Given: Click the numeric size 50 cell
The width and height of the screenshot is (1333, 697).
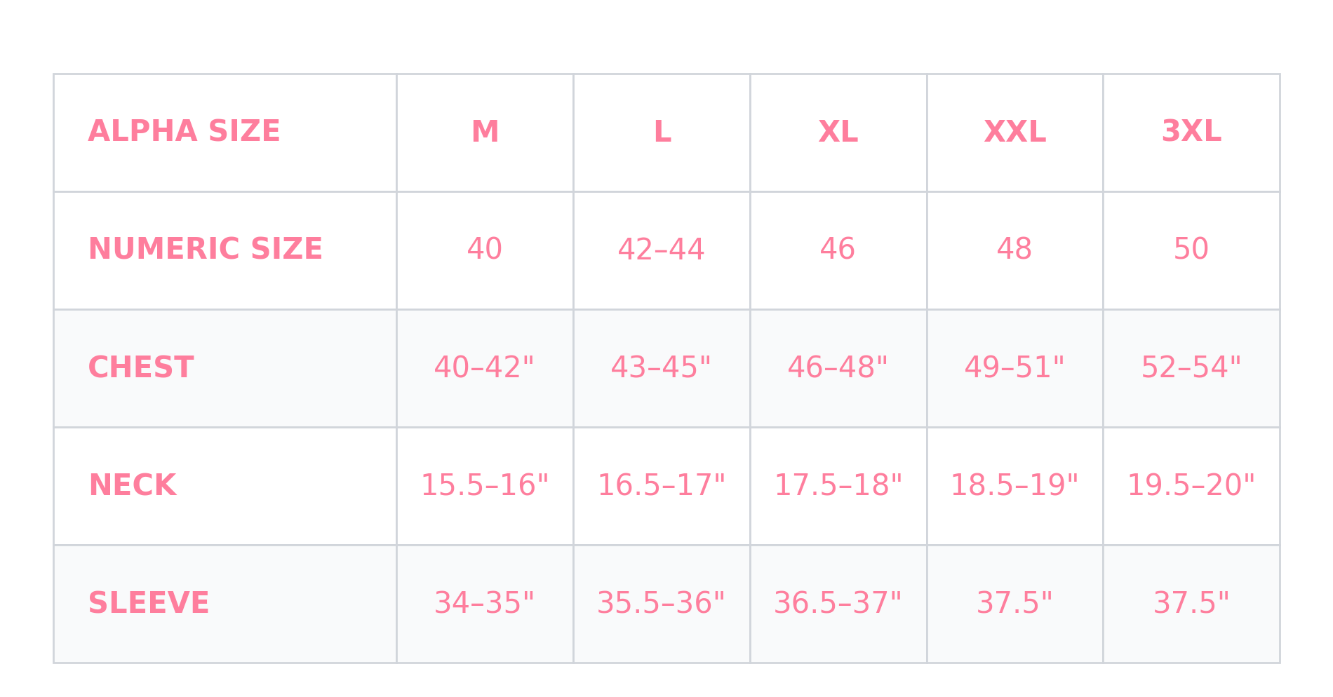Looking at the screenshot, I should (1191, 250).
